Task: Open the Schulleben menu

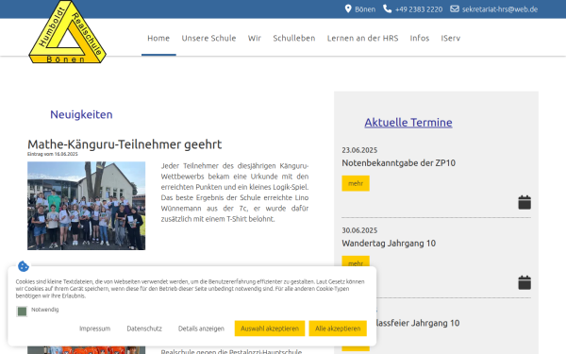Action: (x=294, y=38)
